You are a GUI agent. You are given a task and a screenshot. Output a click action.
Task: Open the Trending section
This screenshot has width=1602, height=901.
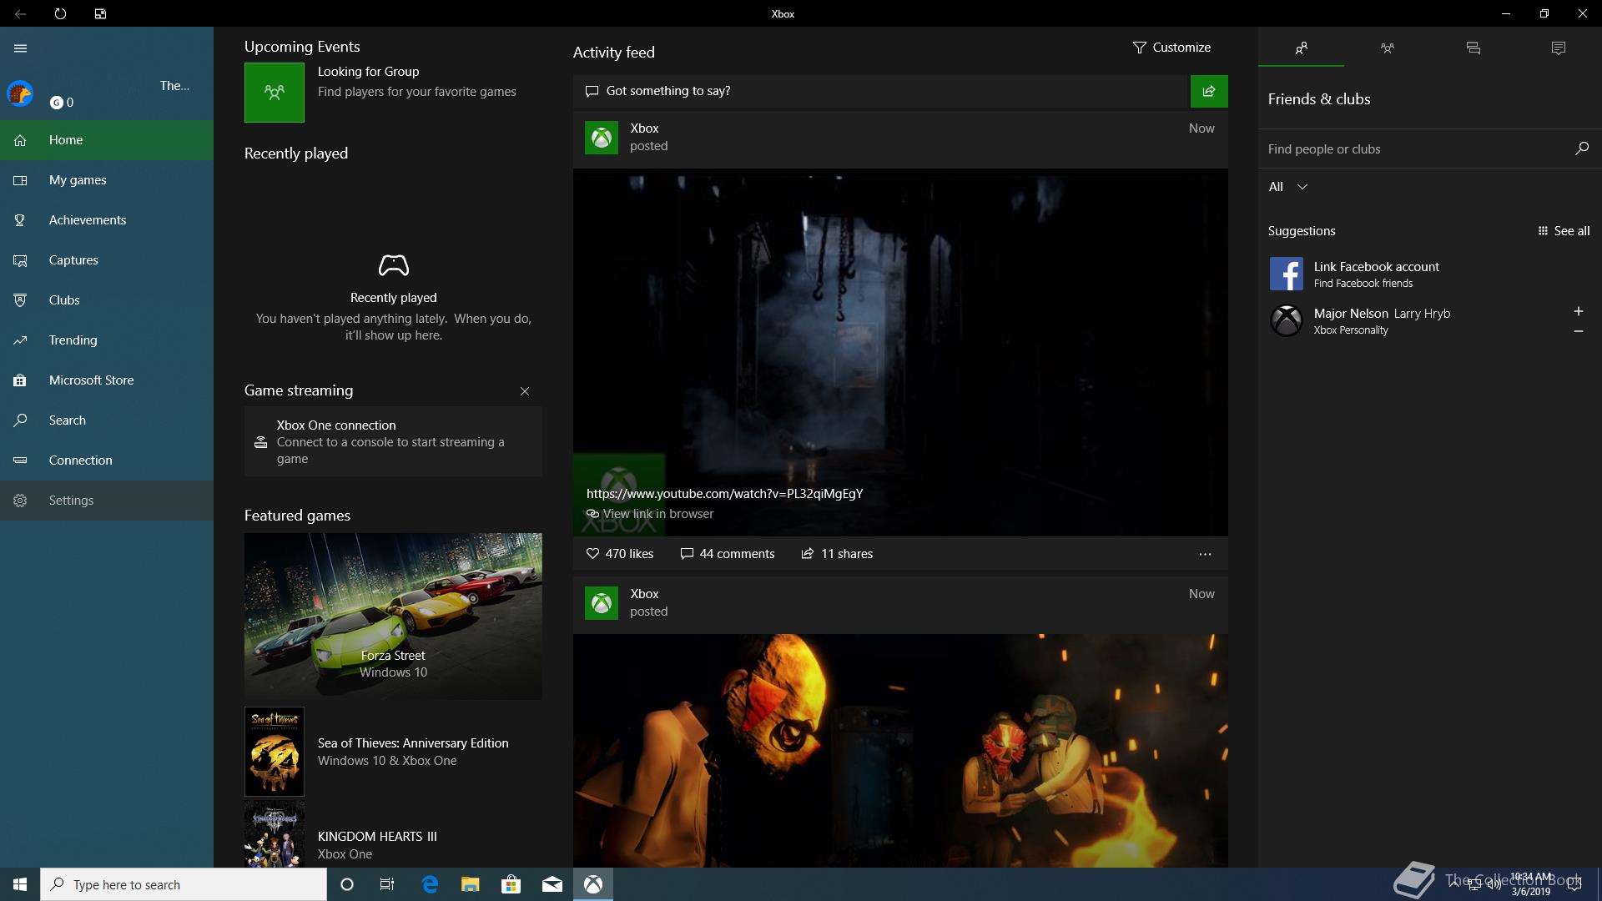tap(107, 340)
